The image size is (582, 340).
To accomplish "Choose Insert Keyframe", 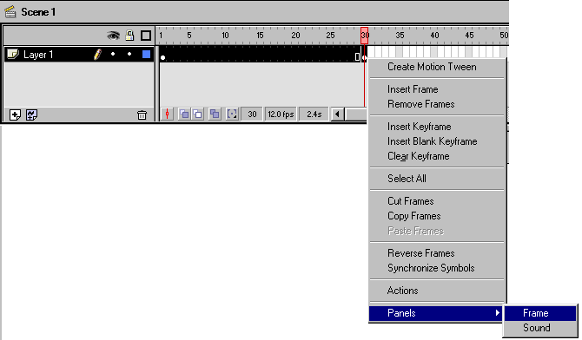I will click(437, 127).
